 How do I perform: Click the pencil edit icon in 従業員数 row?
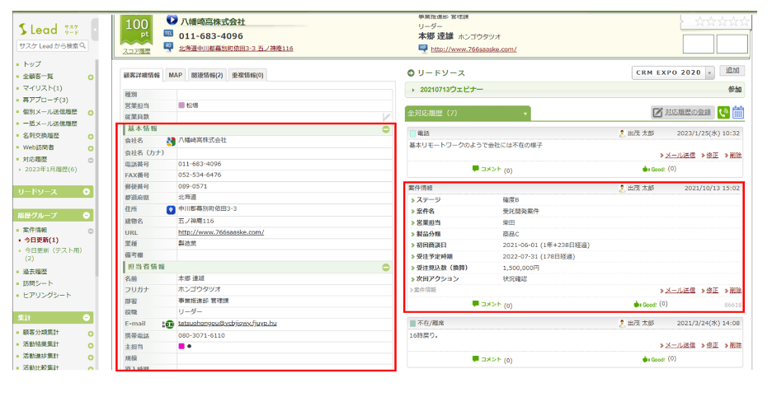pos(386,117)
